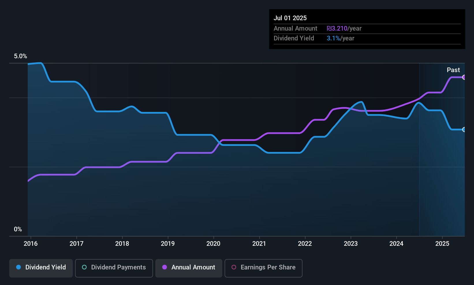Click the blue Dividend Yield endpoint marker
Image resolution: width=474 pixels, height=285 pixels.
(464, 130)
